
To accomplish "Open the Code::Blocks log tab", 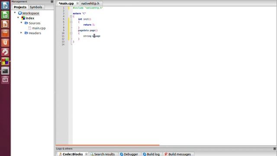I will tap(73, 154).
